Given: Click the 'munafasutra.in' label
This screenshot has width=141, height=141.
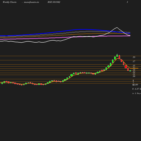Looking at the screenshot, I should 31,2.
